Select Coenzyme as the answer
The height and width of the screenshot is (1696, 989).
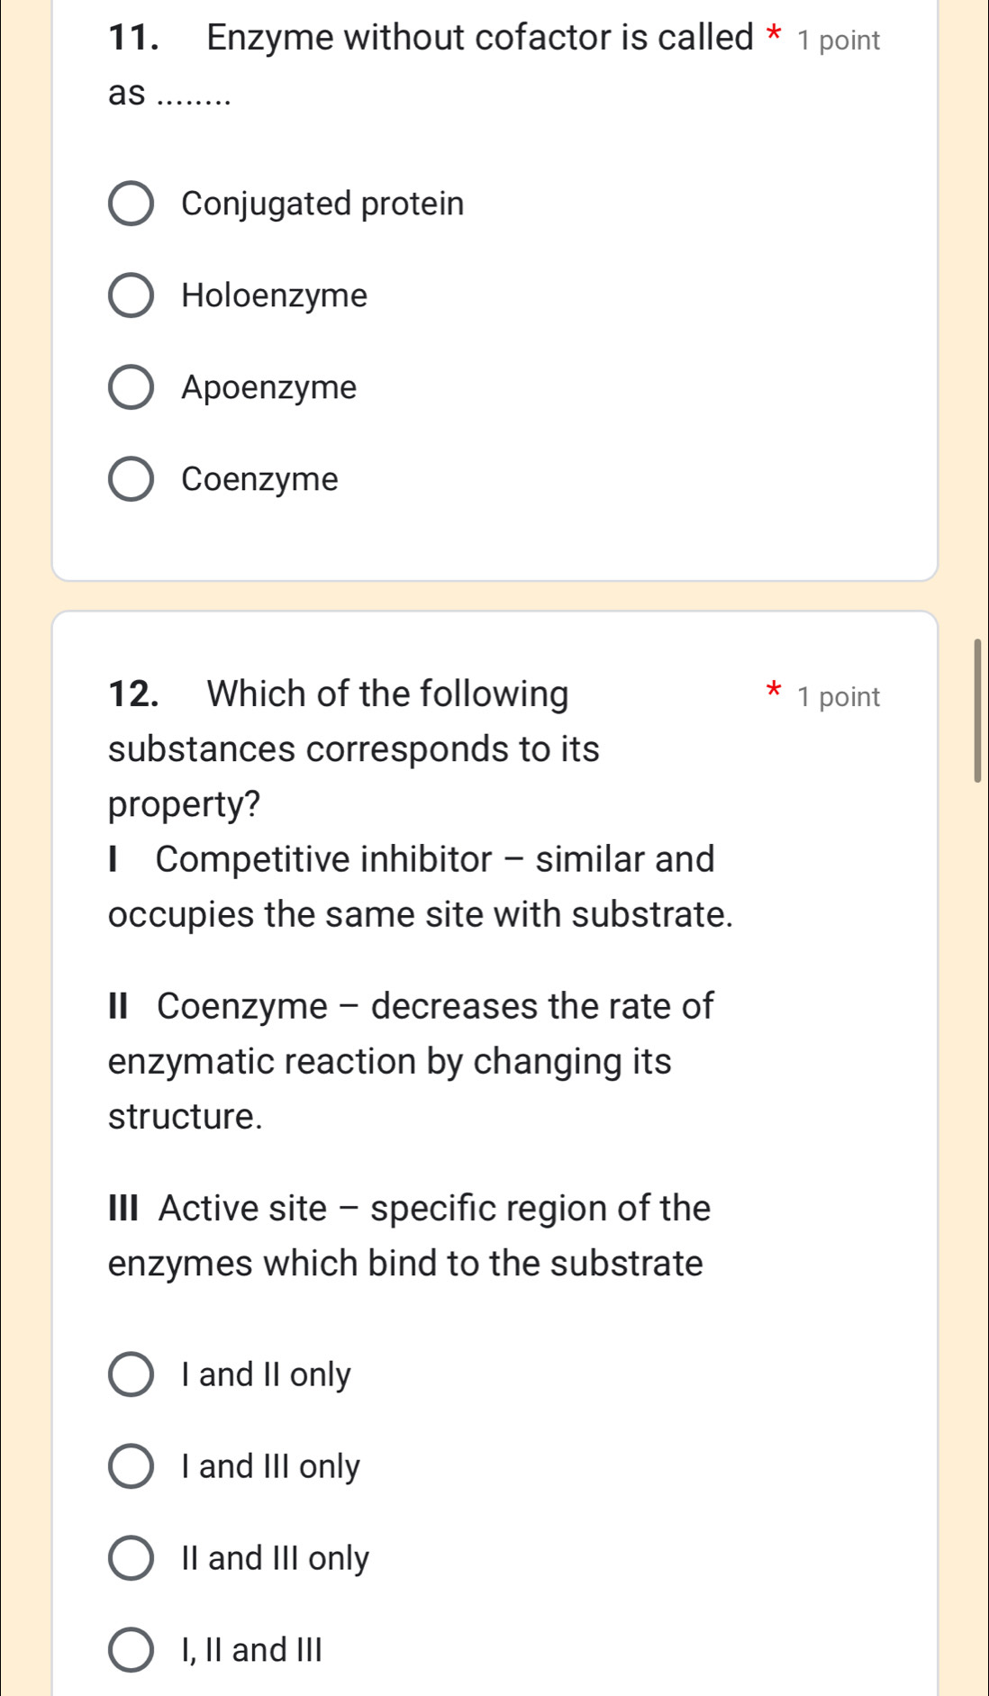coord(132,479)
